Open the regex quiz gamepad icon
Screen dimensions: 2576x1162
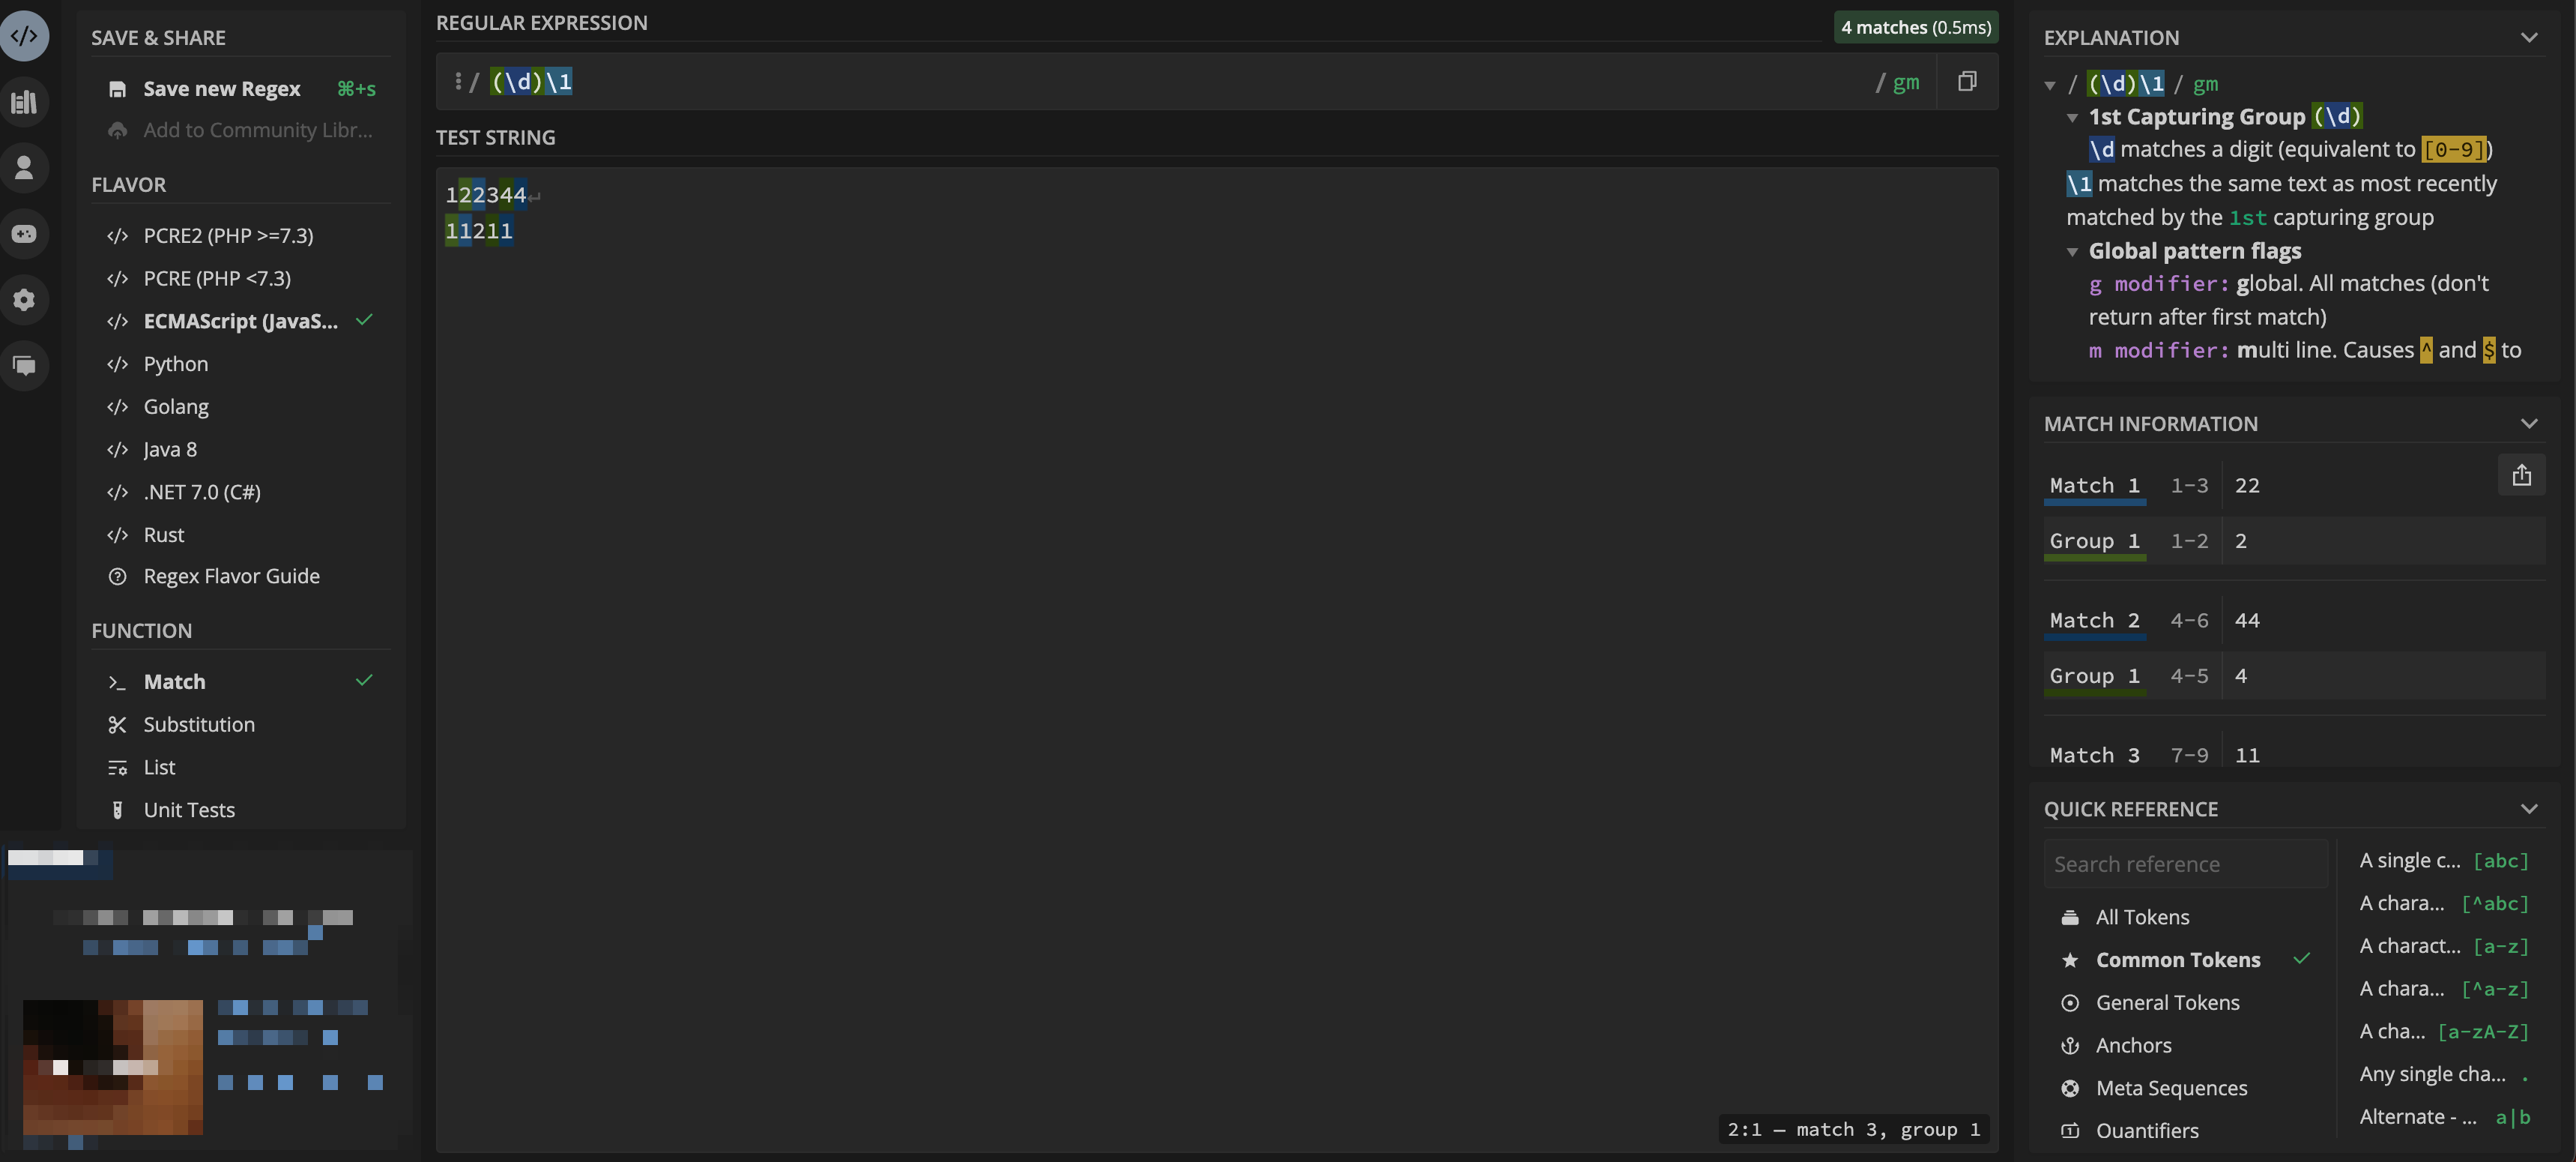coord(24,233)
